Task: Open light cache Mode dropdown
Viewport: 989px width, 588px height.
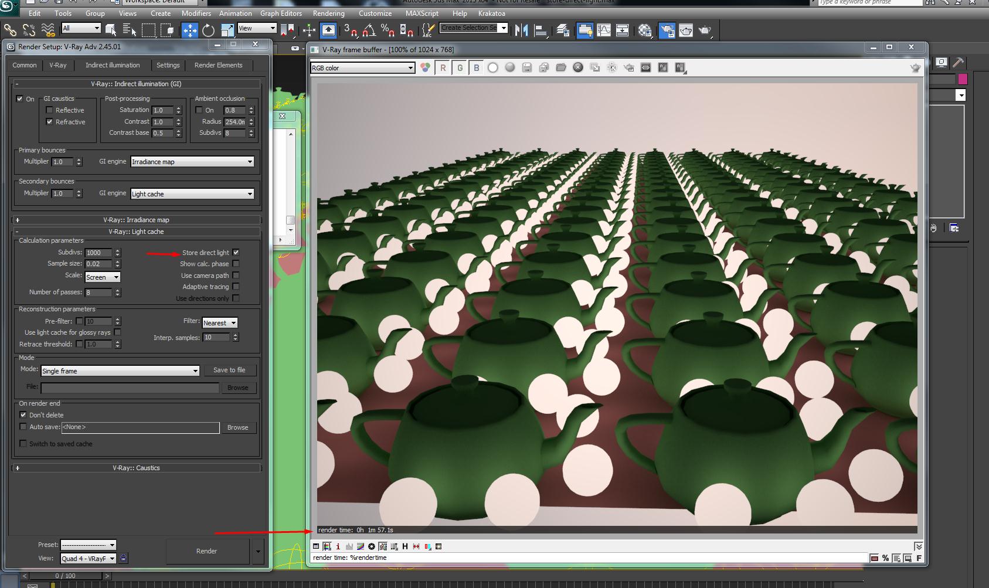Action: point(120,371)
